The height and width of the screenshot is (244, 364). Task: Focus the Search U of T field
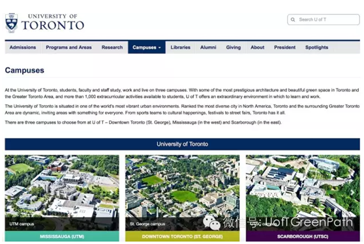(324, 20)
